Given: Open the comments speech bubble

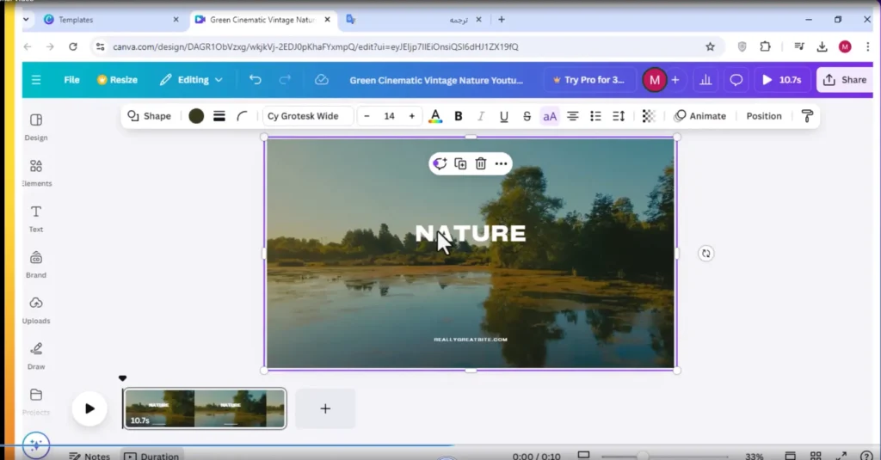Looking at the screenshot, I should pyautogui.click(x=736, y=80).
